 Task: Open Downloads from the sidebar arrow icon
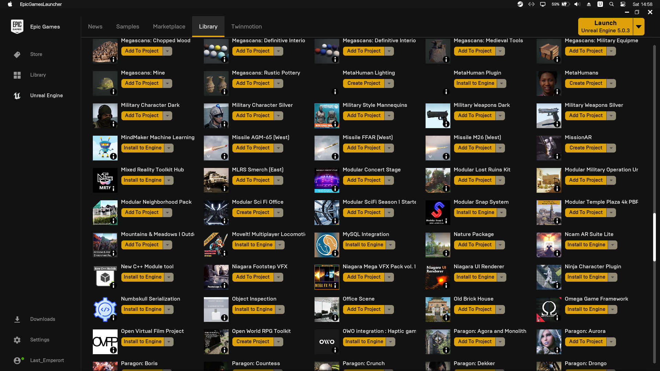17,319
